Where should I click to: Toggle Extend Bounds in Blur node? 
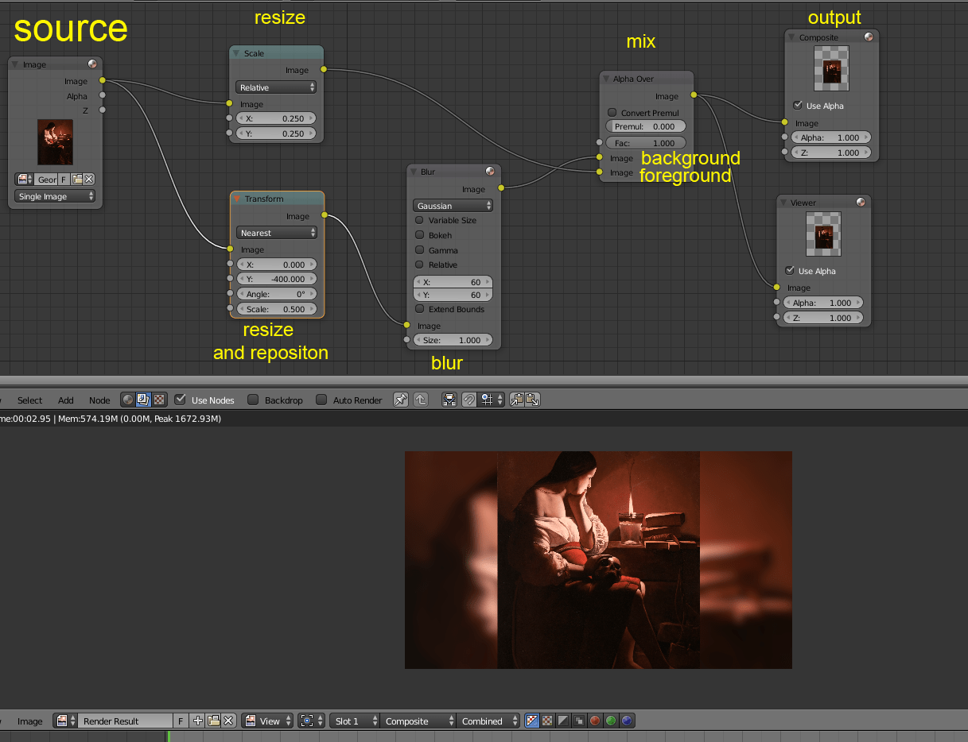[x=419, y=309]
